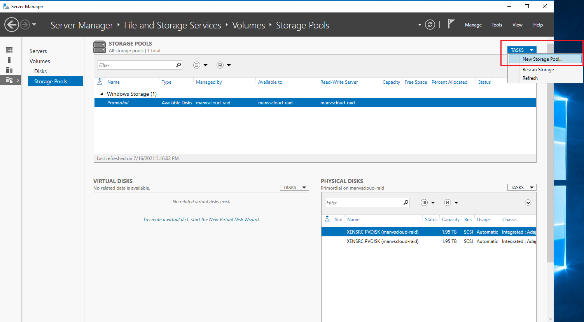Click the back navigation arrow icon
Screen dimensions: 584x322
click(11, 25)
